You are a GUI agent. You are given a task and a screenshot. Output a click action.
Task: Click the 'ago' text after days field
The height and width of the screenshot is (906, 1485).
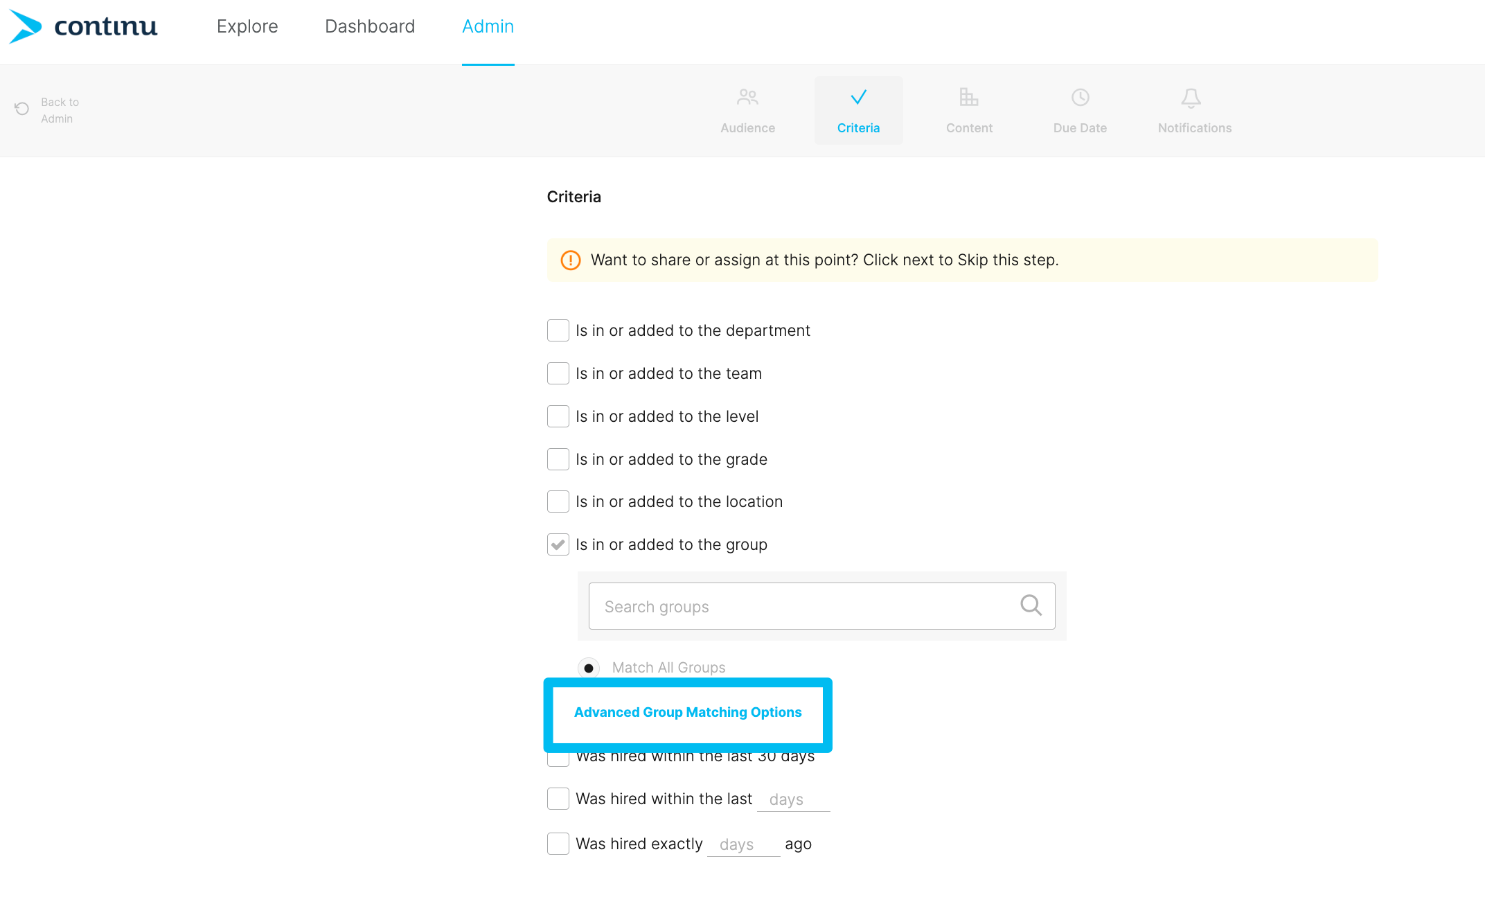click(x=798, y=844)
